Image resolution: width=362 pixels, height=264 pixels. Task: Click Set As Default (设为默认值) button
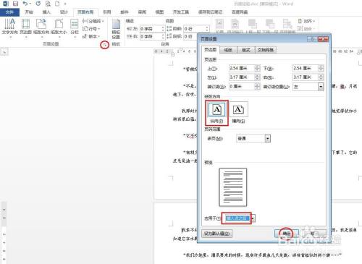[217, 234]
